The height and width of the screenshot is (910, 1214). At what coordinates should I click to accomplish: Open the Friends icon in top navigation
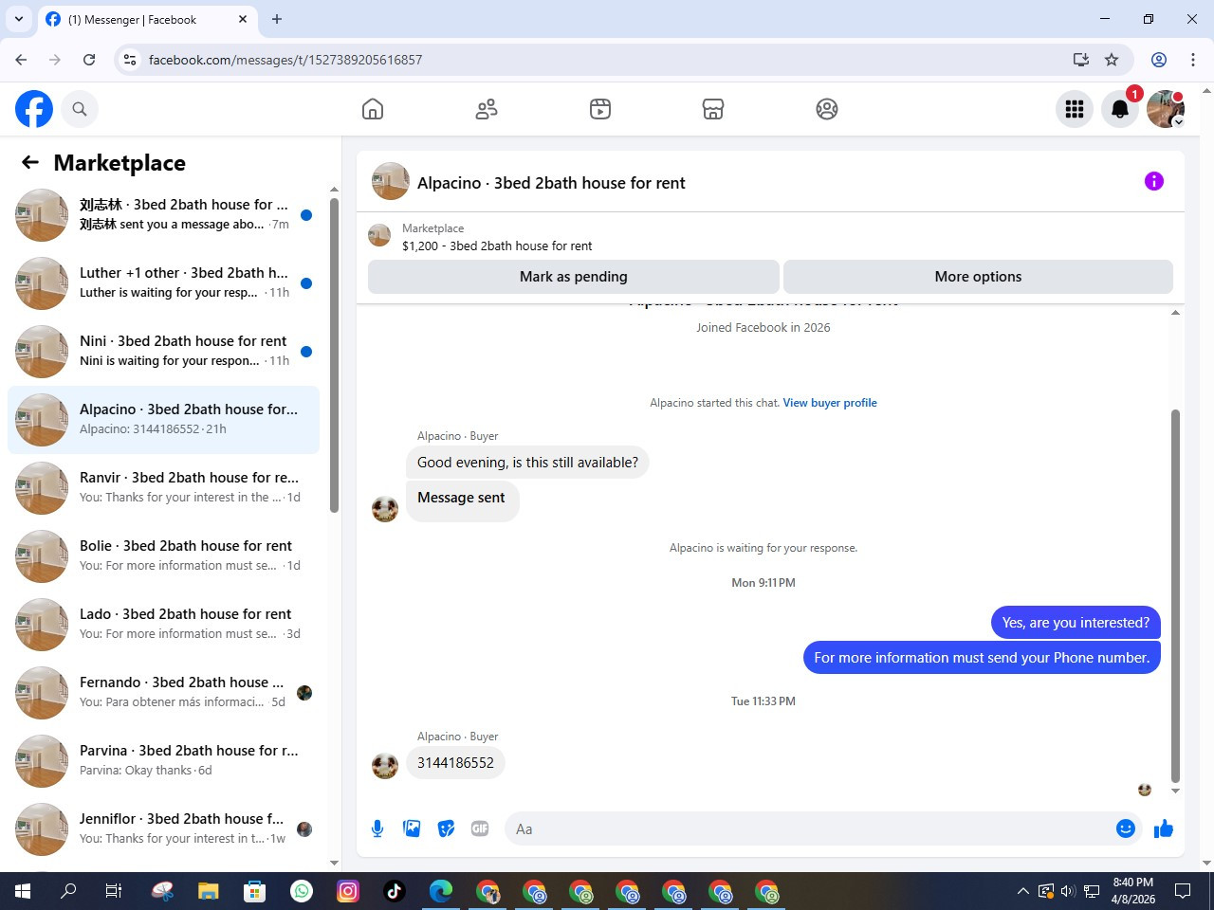click(487, 109)
